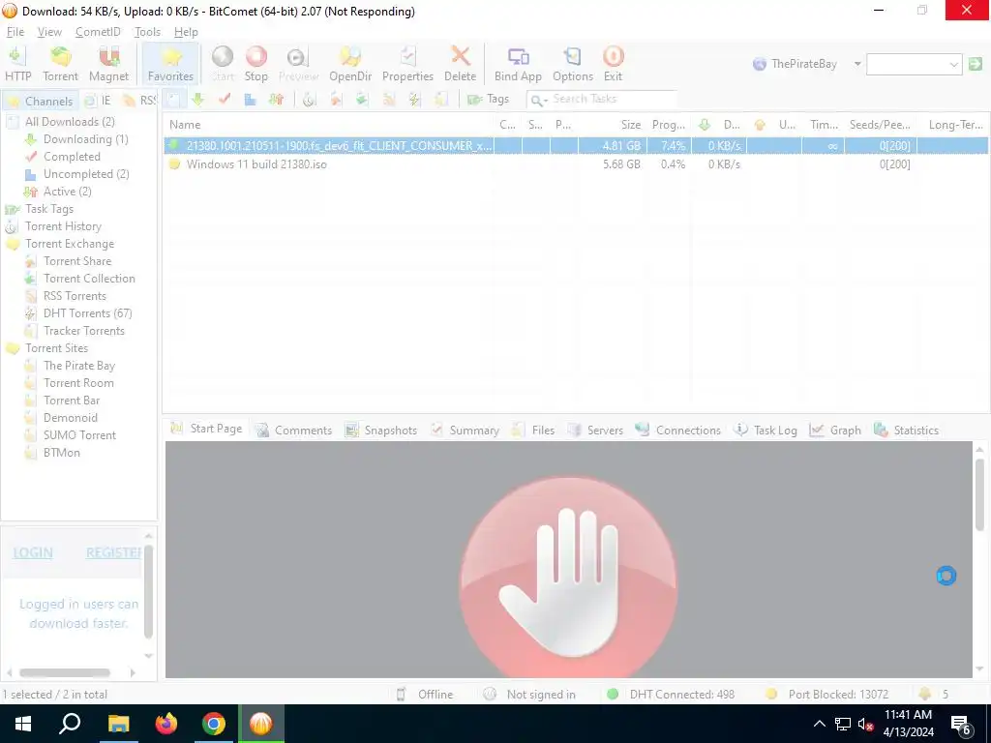Click the Port Blocked yellow status icon
This screenshot has width=991, height=743.
point(770,694)
